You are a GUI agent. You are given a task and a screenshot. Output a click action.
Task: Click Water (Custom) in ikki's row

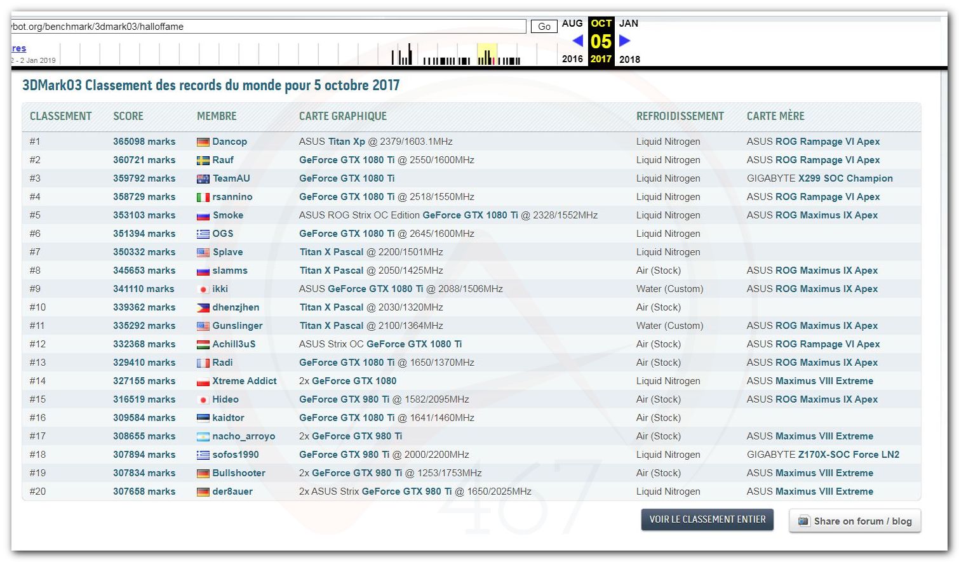pyautogui.click(x=670, y=289)
